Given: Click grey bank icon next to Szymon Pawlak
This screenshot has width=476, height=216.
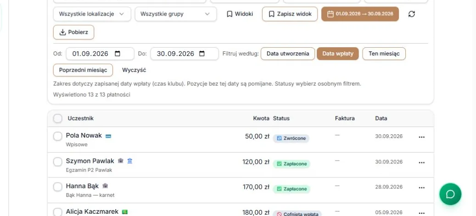Looking at the screenshot, I should coord(121,161).
